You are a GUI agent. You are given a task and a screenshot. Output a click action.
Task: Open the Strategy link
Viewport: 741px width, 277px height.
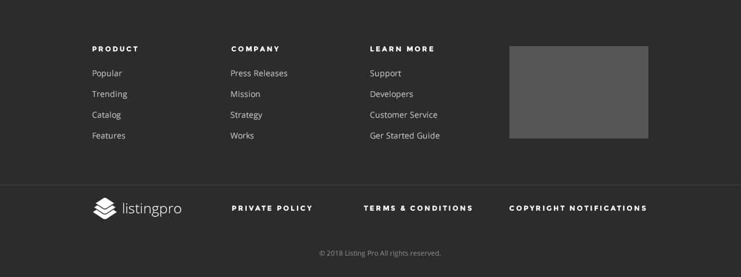click(246, 115)
